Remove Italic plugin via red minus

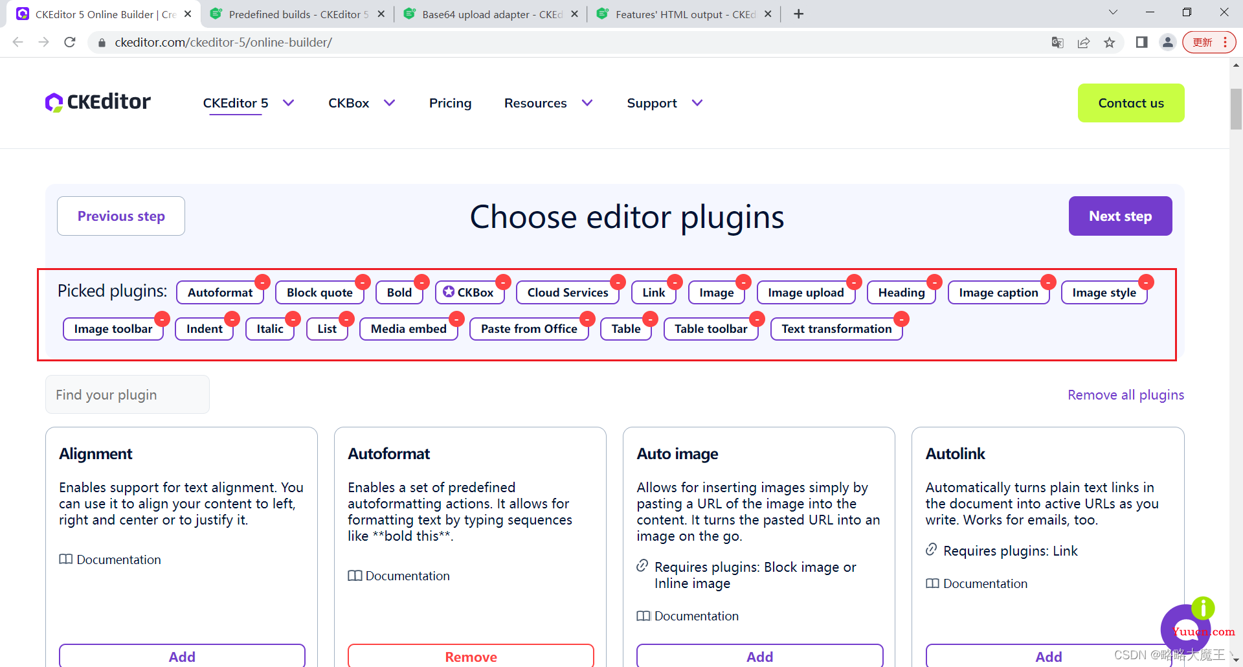[293, 319]
